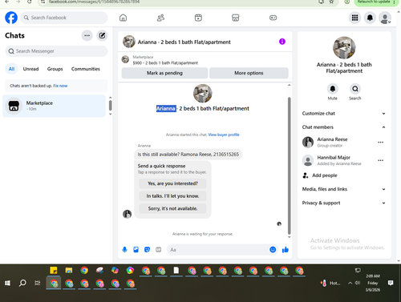Search in conversation using magnifier icon
The width and height of the screenshot is (401, 302).
pos(355,89)
